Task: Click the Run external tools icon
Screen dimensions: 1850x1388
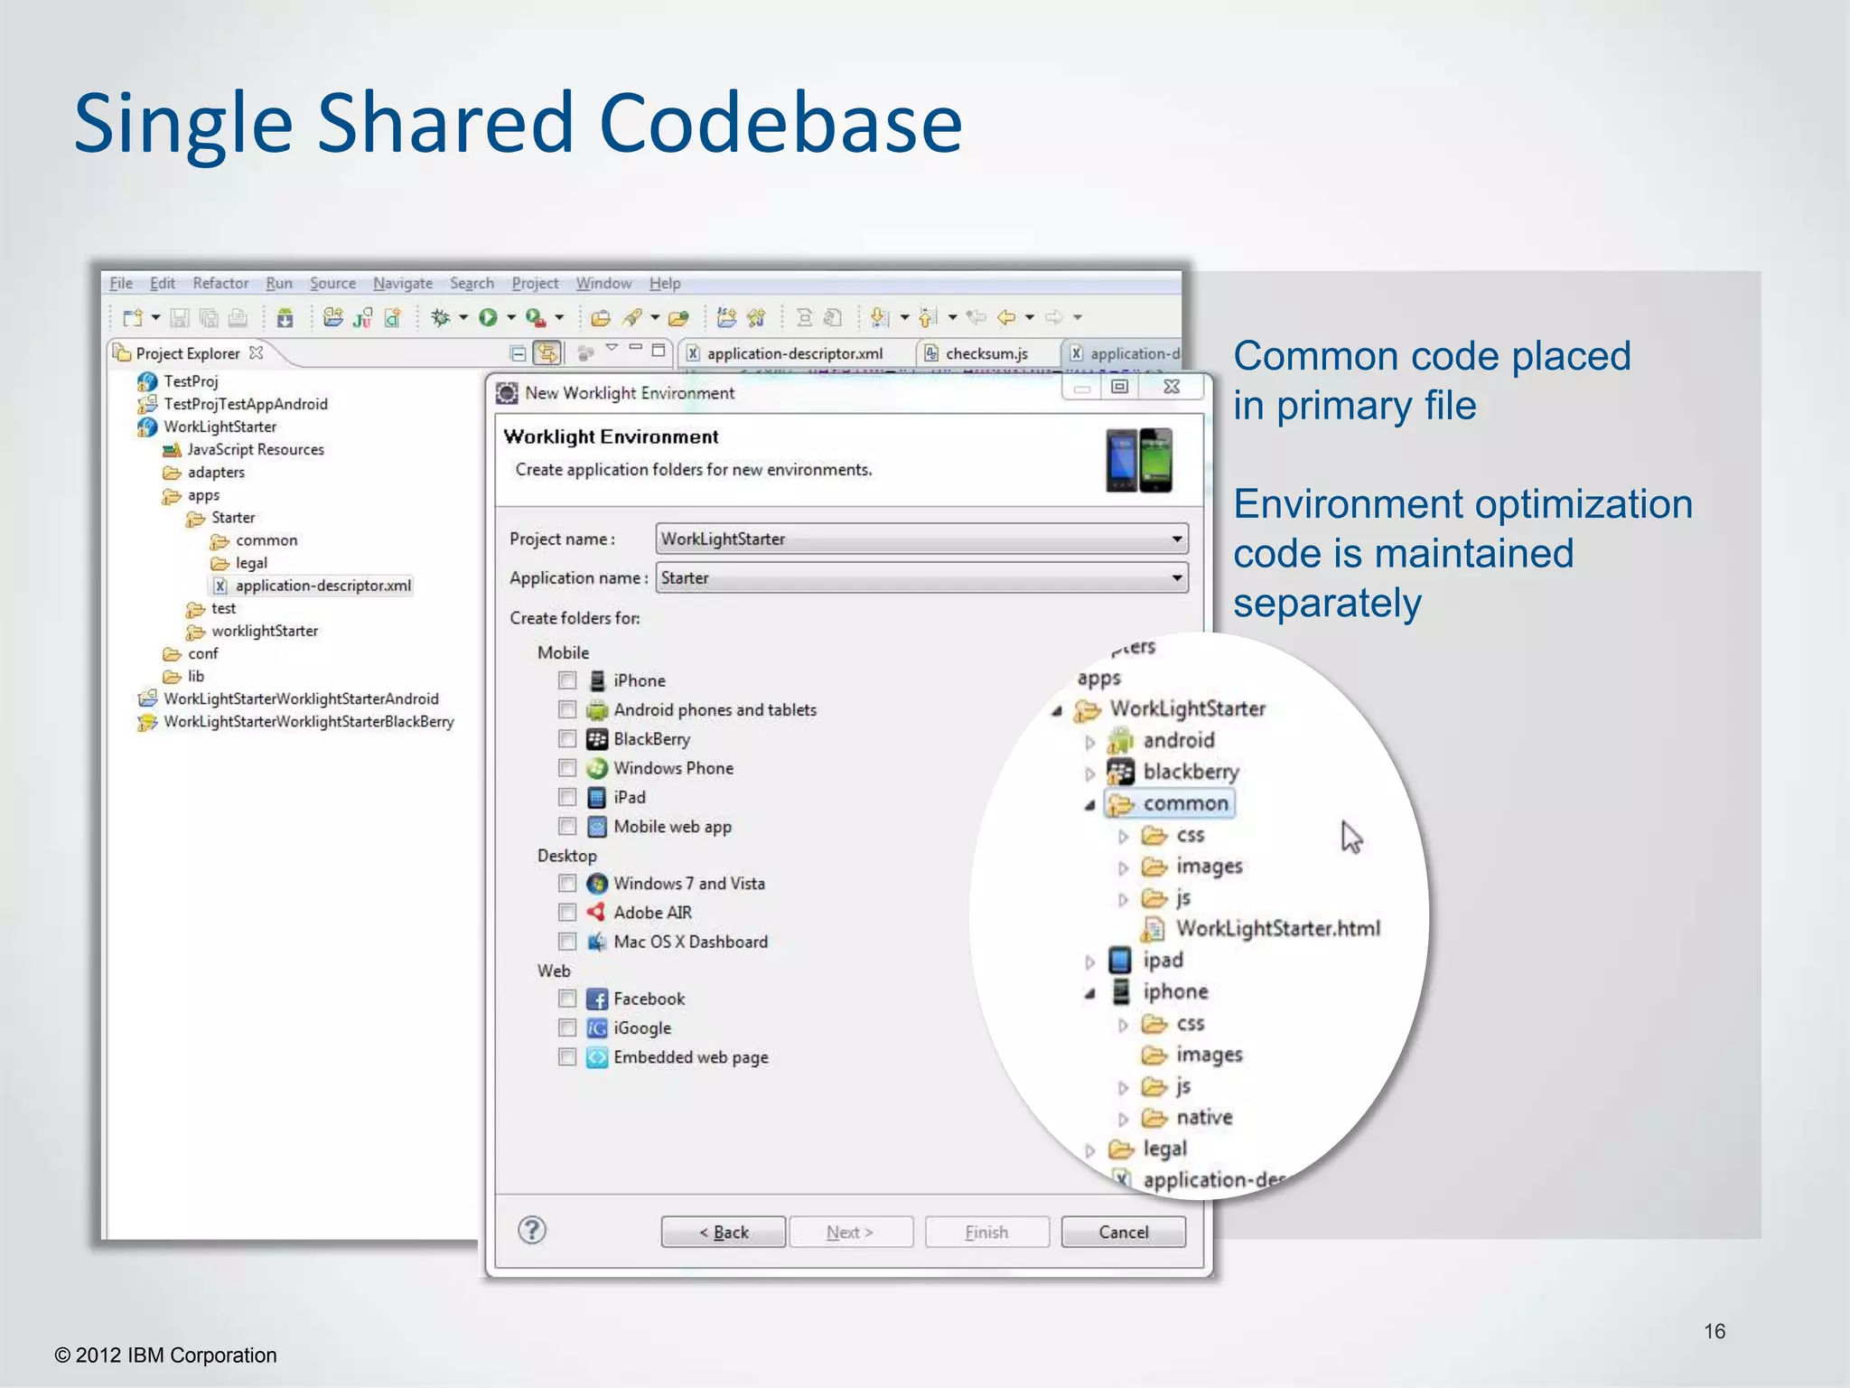Action: 536,318
